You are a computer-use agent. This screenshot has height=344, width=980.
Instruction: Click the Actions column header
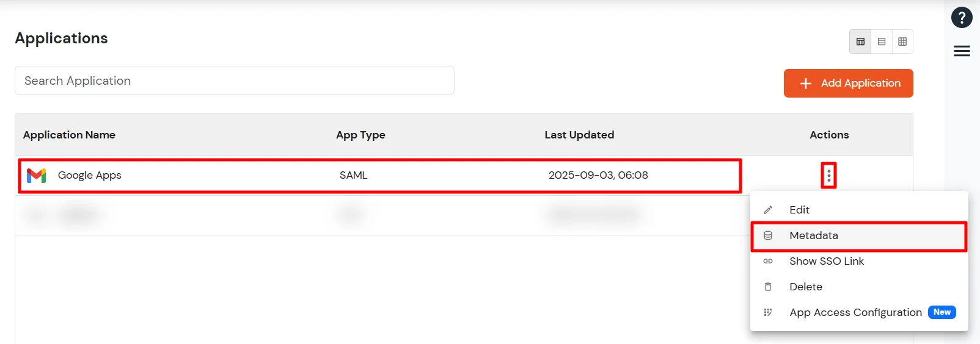[x=829, y=135]
